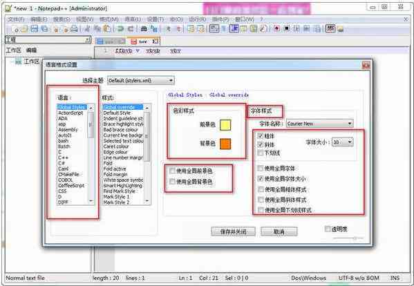Pick the yellow 前景色 foreground swatch
Screen dimensions: 414x286
point(225,125)
